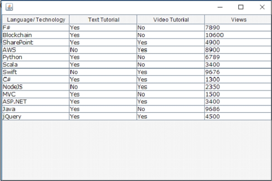This screenshot has width=272, height=181.
Task: Click the Java icon in the title bar
Action: 9,7
